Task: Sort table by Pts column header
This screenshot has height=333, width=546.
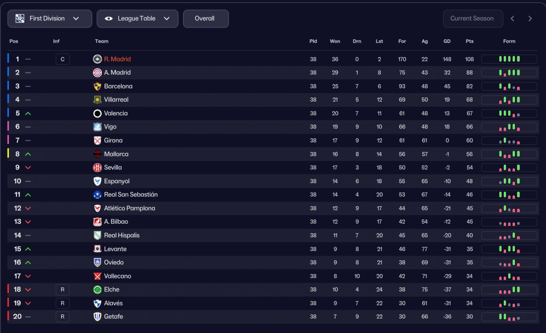Action: click(x=470, y=41)
